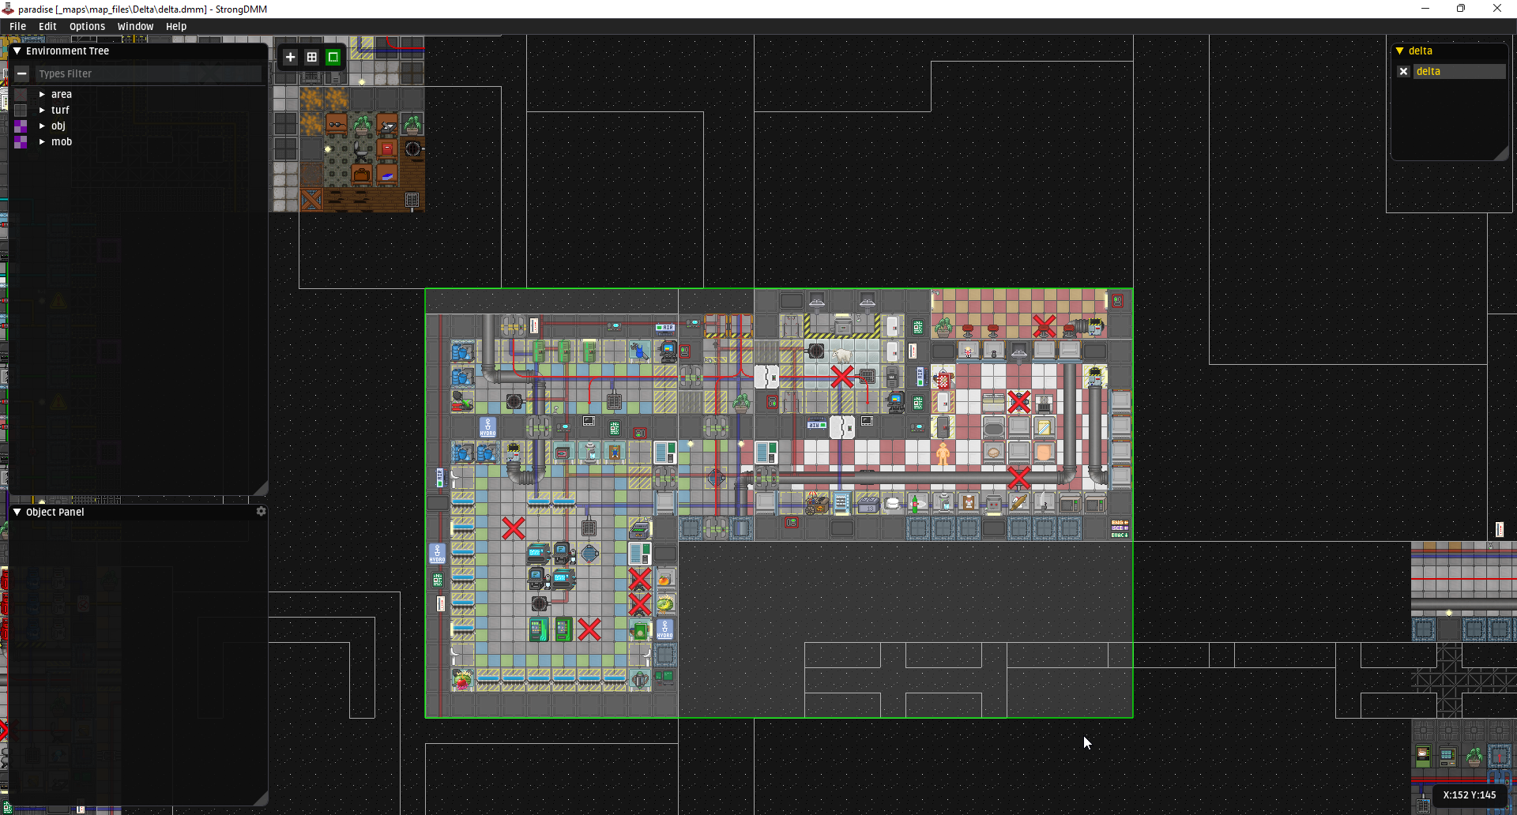Select the 'turf' tree label
This screenshot has height=815, width=1517.
[x=60, y=110]
